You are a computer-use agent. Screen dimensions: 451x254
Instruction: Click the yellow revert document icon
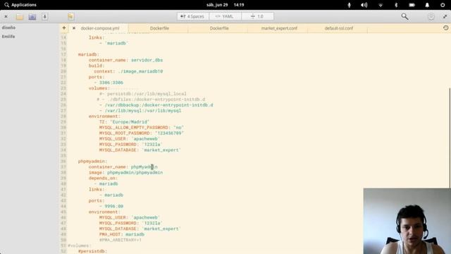(x=70, y=17)
